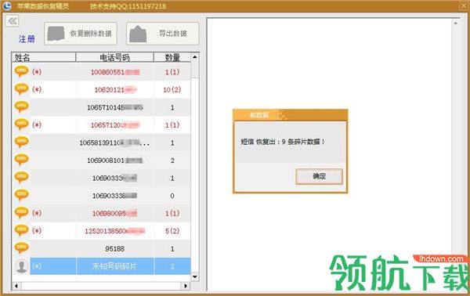Image resolution: width=470 pixels, height=296 pixels.
Task: Select phone number 106980095 entry
Action: coord(115,213)
